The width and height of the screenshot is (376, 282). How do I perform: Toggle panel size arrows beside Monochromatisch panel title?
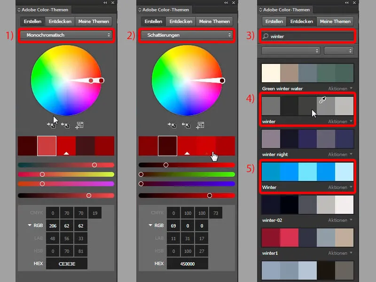[19, 10]
